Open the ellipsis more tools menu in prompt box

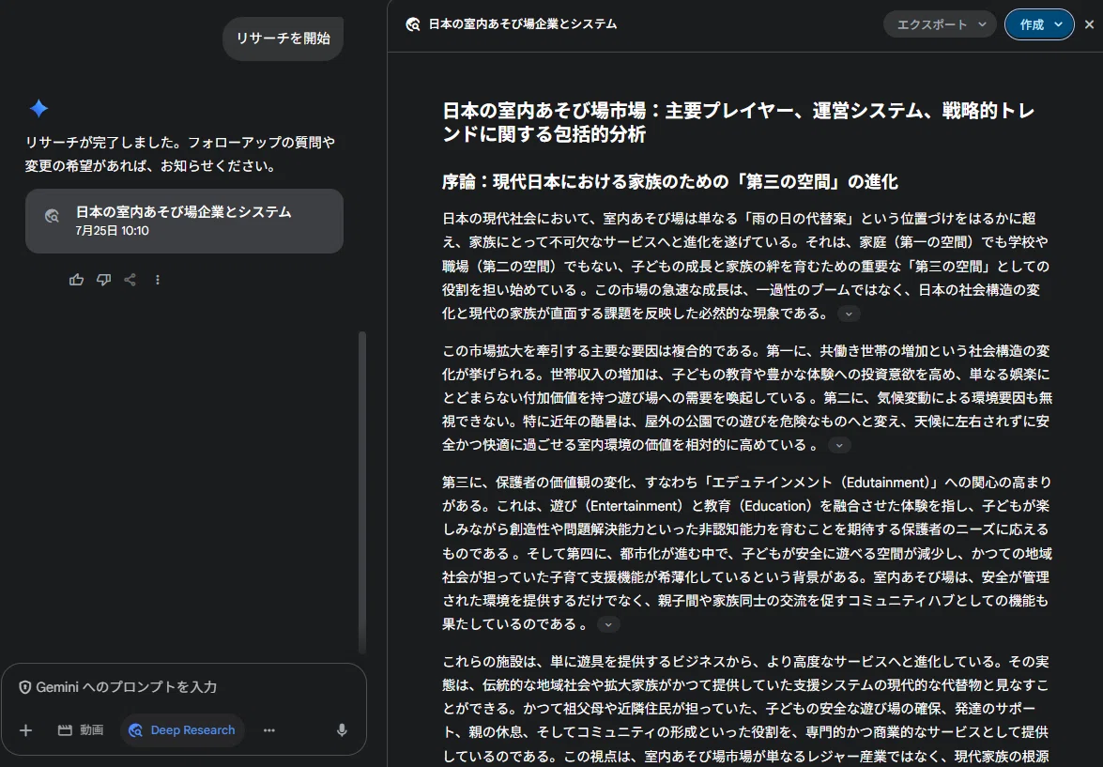click(269, 730)
